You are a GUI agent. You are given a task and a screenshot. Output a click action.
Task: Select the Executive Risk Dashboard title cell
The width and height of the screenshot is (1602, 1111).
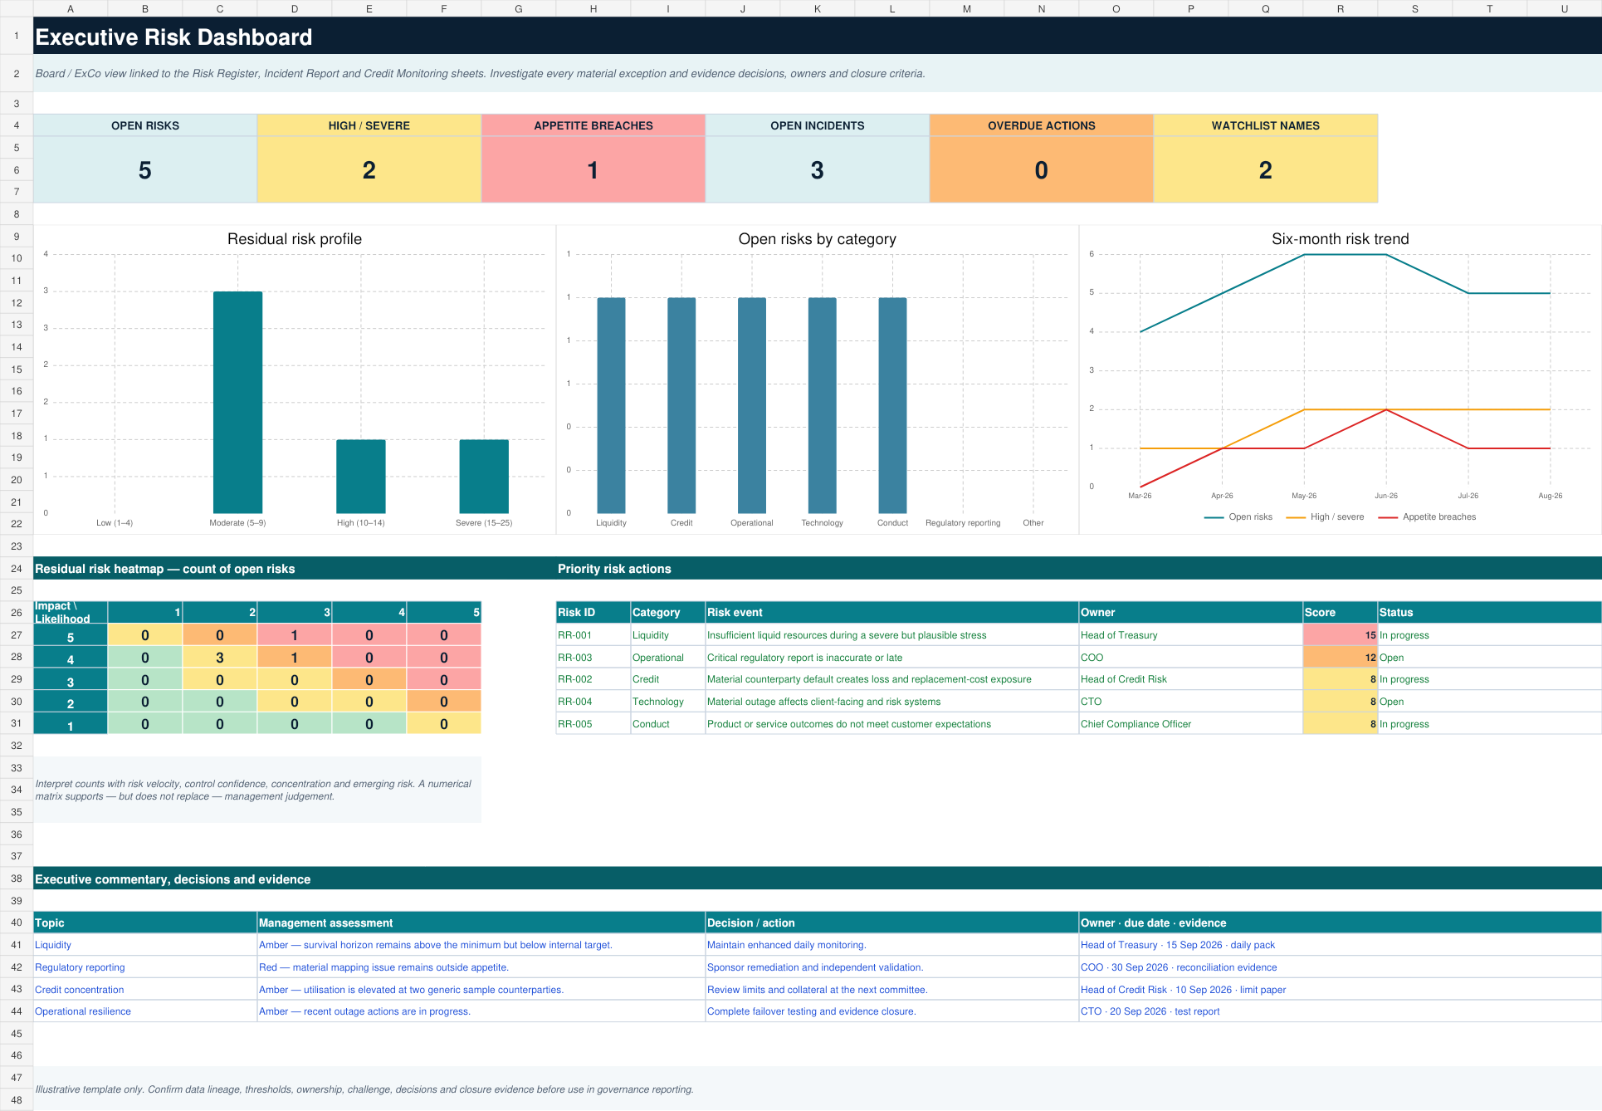pos(818,37)
